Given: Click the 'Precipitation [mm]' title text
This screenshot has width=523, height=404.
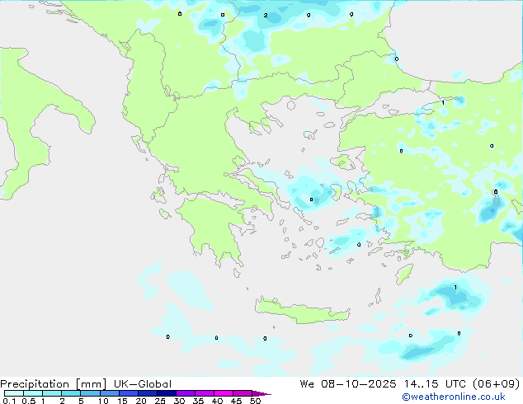Looking at the screenshot, I should (x=53, y=384).
